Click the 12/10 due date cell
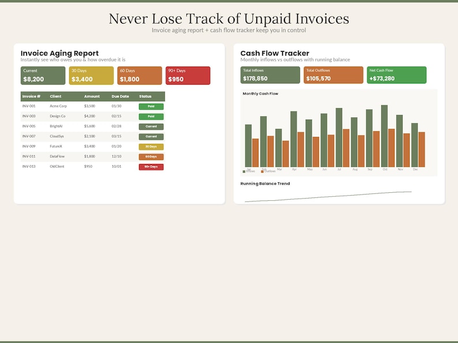458x343 pixels. (x=117, y=156)
